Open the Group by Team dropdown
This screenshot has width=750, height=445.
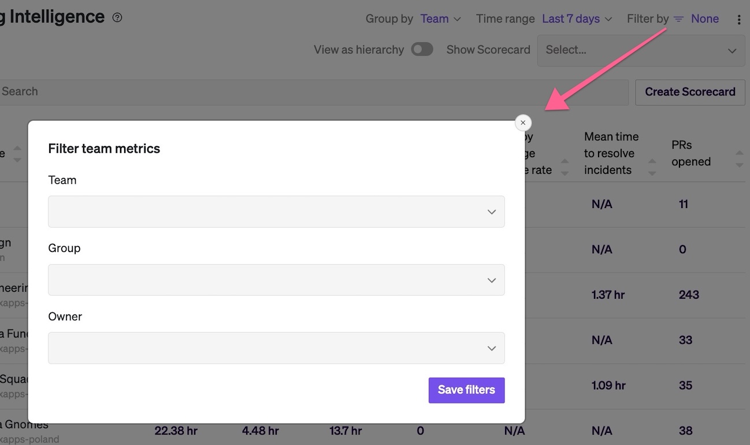440,19
